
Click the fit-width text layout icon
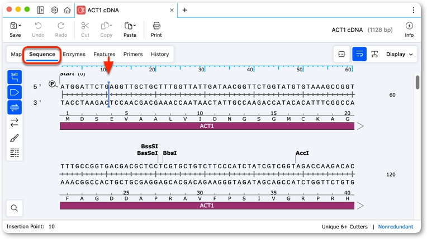pyautogui.click(x=374, y=54)
